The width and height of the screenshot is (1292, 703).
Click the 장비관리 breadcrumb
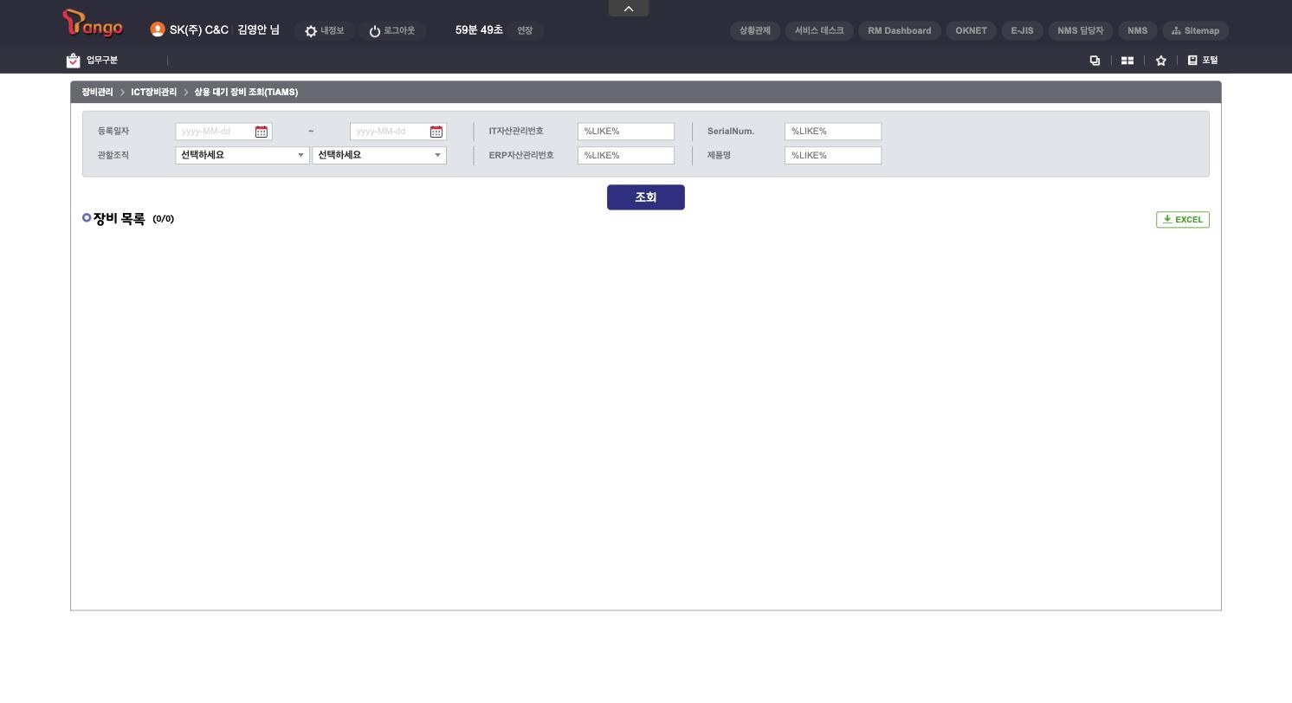98,93
